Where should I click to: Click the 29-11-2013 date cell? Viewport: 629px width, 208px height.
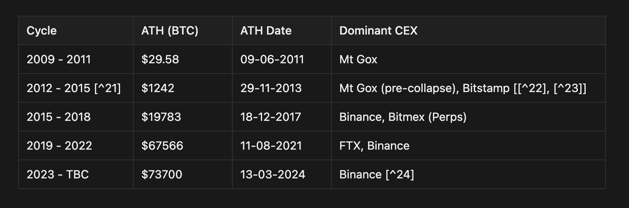271,88
